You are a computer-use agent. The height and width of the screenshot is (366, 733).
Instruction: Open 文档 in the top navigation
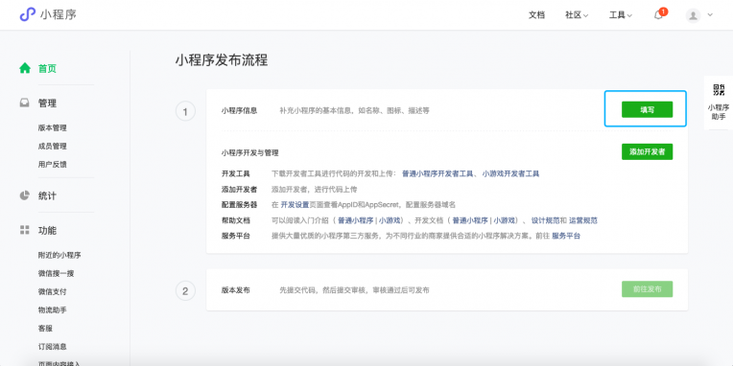[x=536, y=15]
